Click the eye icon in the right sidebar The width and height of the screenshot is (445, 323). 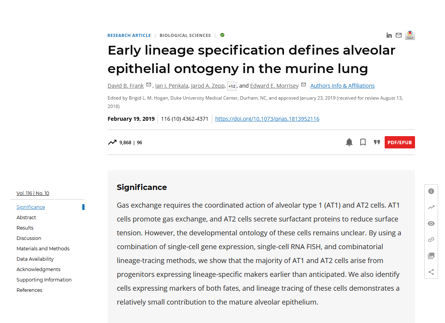pos(431,223)
